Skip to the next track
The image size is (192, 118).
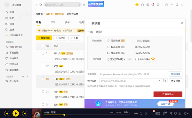pos(25,114)
